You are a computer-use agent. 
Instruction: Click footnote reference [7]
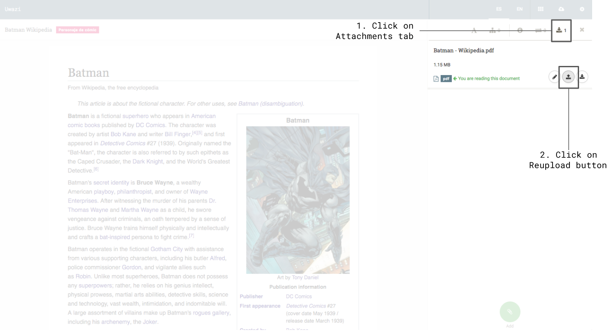191,236
